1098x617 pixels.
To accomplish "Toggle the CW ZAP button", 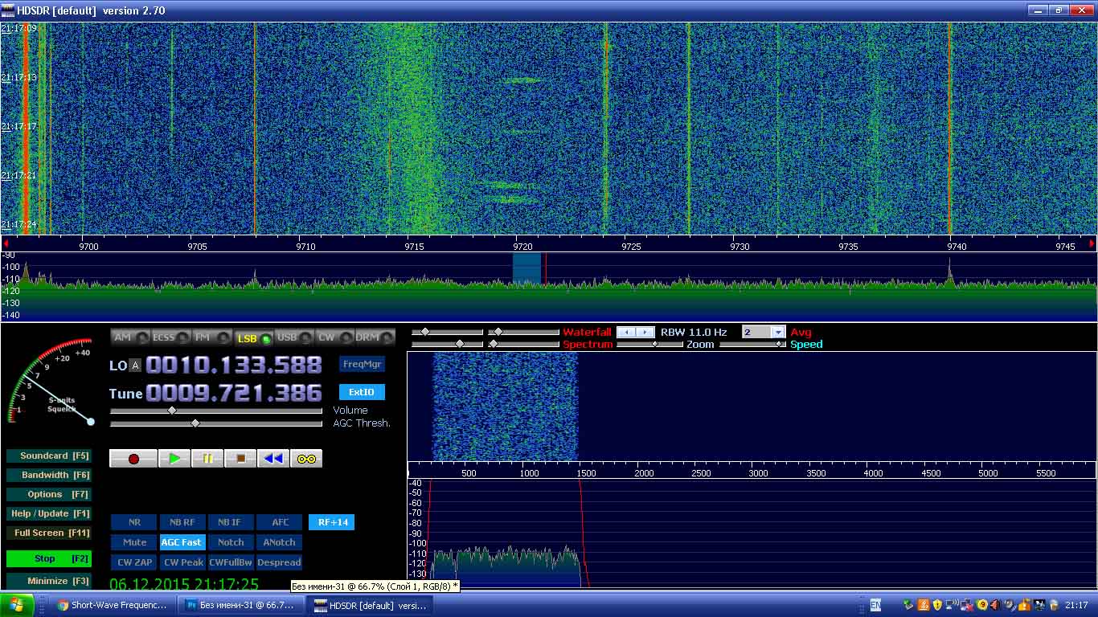I will point(134,562).
